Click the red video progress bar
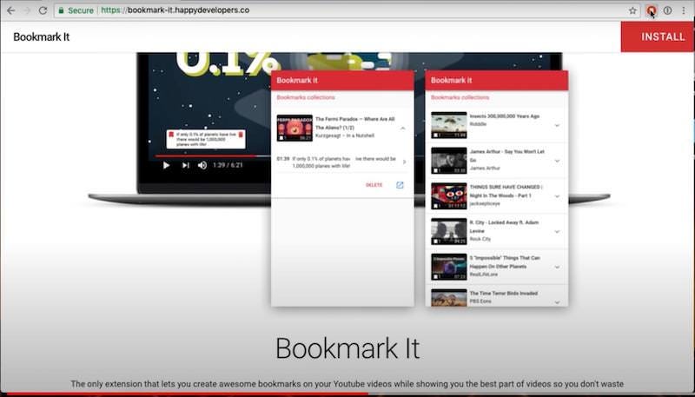 [206, 156]
